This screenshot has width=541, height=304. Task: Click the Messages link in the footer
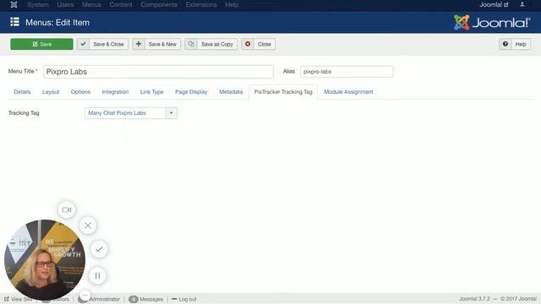point(151,299)
